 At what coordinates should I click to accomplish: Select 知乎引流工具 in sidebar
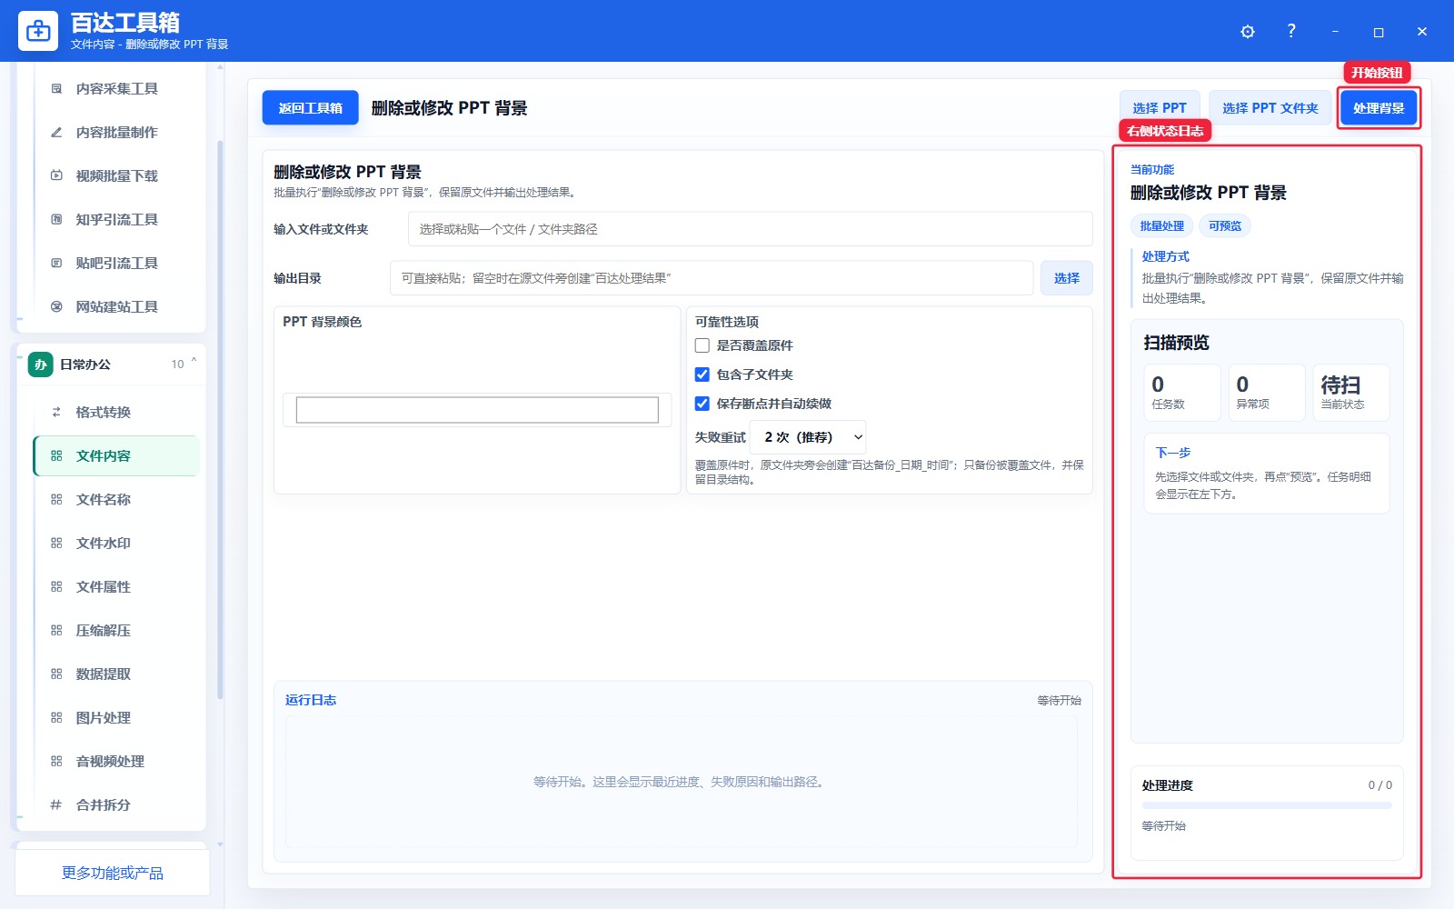(116, 220)
